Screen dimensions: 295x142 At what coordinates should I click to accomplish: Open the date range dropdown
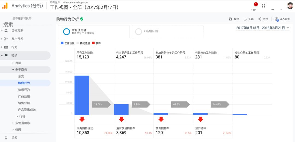point(263,28)
